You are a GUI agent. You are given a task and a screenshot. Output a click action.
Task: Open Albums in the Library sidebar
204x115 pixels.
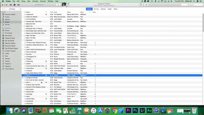(7, 19)
